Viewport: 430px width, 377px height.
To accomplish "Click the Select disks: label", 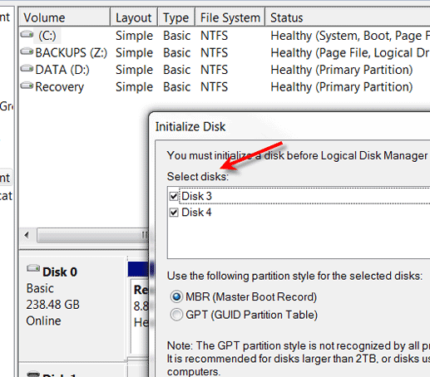I will 198,176.
